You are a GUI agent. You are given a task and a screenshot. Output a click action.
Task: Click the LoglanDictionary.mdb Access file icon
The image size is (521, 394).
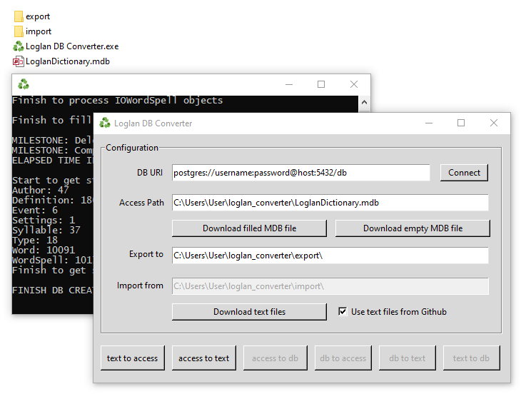19,61
